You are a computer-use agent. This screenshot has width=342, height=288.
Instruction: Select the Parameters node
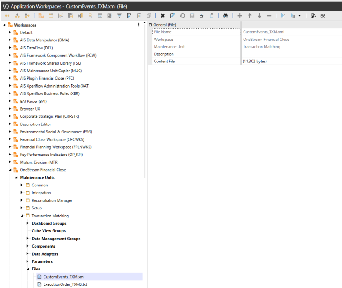click(42, 261)
